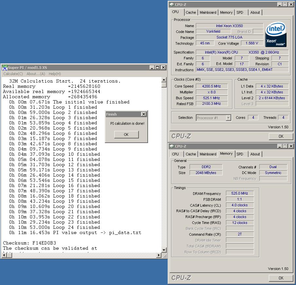Click the PI value output pi_data.txt line
The height and width of the screenshot is (285, 296).
(75, 233)
